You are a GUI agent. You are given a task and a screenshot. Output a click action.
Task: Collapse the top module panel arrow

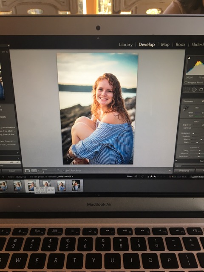[98, 38]
